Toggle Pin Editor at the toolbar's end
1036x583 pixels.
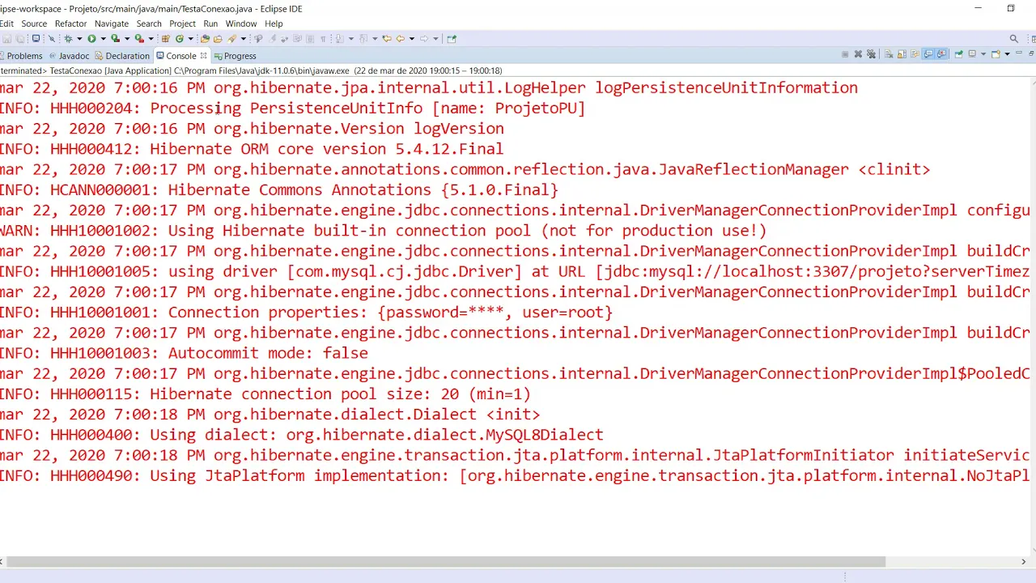pyautogui.click(x=452, y=38)
